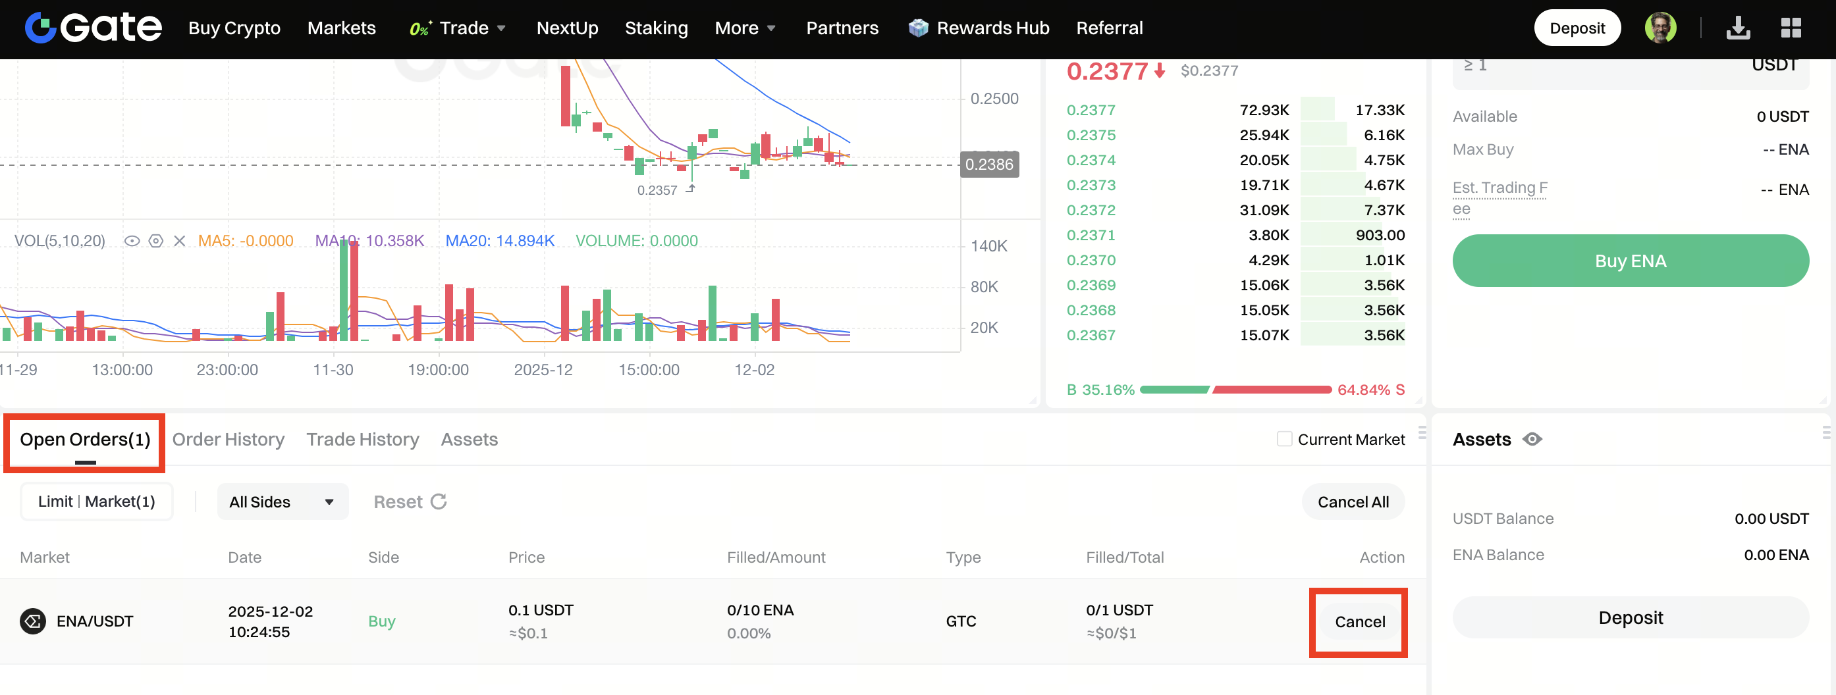Switch to the Trade History tab
Screen dimensions: 1836x695
[362, 440]
